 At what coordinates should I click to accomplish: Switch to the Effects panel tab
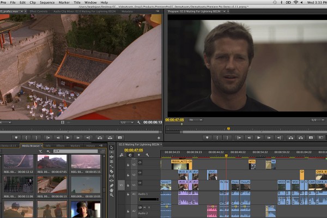60,146
